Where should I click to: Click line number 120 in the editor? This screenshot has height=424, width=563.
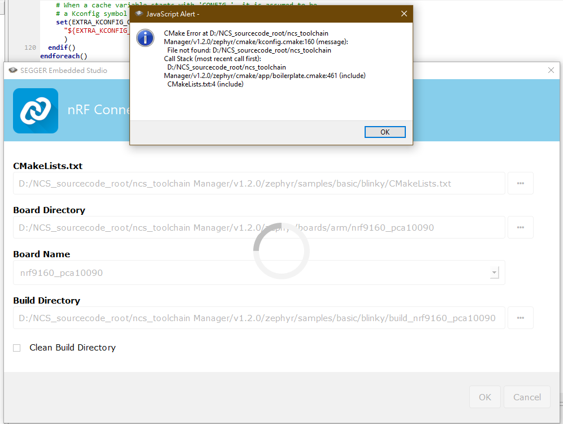tap(30, 47)
